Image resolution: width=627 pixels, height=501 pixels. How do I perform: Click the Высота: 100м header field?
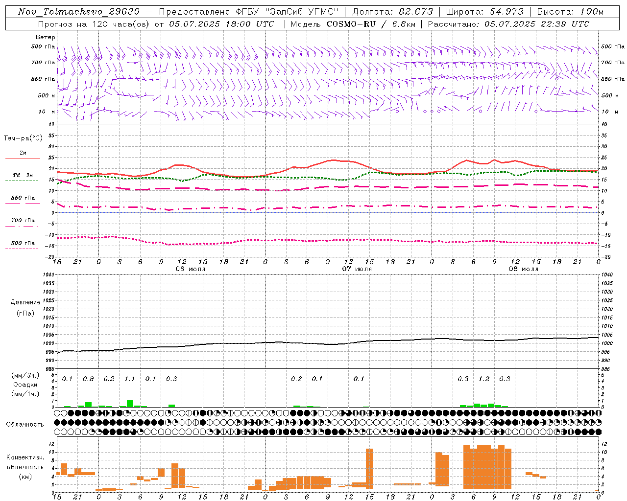point(570,12)
